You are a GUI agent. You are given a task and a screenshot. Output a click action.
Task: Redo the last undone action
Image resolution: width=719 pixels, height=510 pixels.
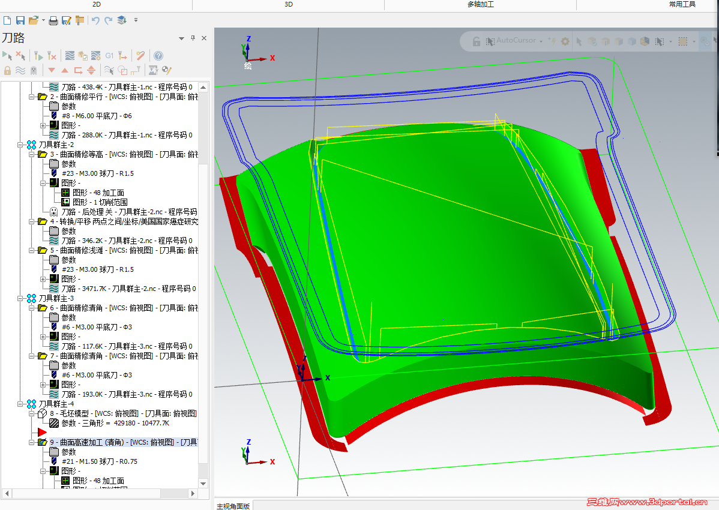109,20
